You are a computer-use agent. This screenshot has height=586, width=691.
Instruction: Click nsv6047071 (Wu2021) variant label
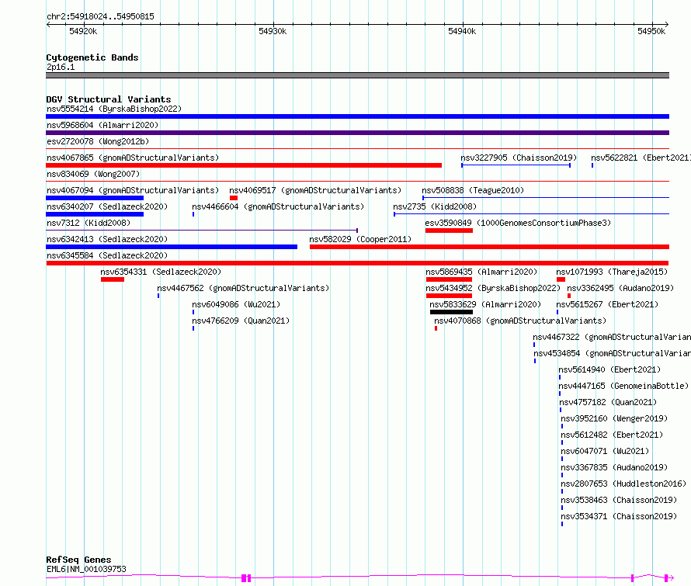click(605, 451)
